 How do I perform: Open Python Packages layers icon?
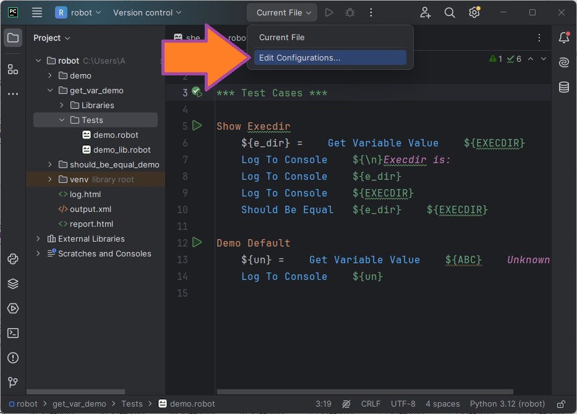click(13, 284)
